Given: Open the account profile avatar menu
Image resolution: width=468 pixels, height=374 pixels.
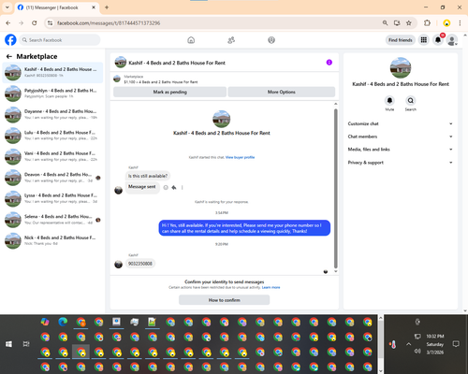Looking at the screenshot, I should pos(452,40).
